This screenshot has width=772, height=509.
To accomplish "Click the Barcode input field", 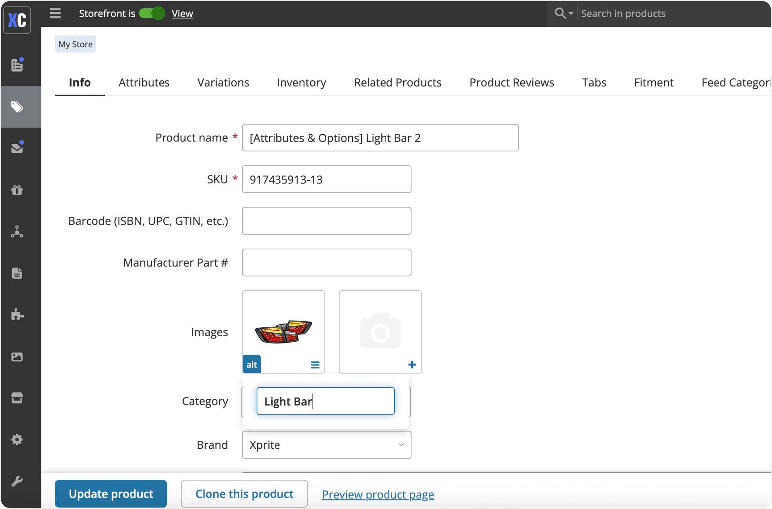I will [326, 221].
